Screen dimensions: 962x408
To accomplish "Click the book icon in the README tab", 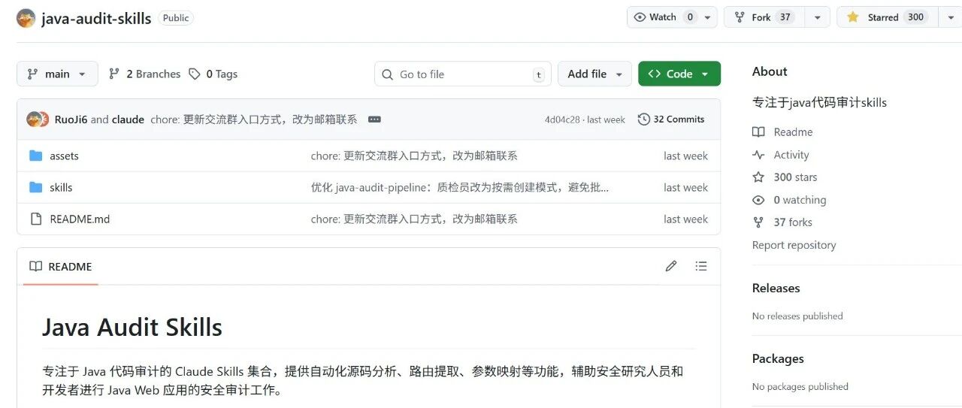I will pos(35,266).
